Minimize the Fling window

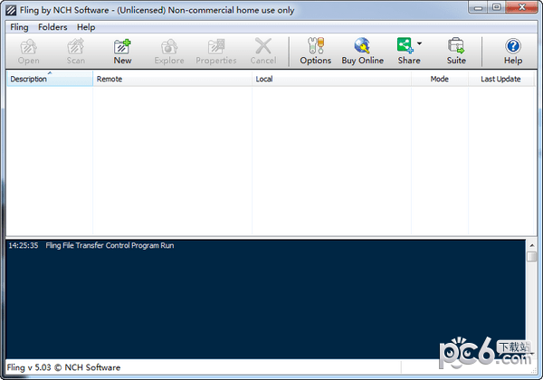pos(479,7)
